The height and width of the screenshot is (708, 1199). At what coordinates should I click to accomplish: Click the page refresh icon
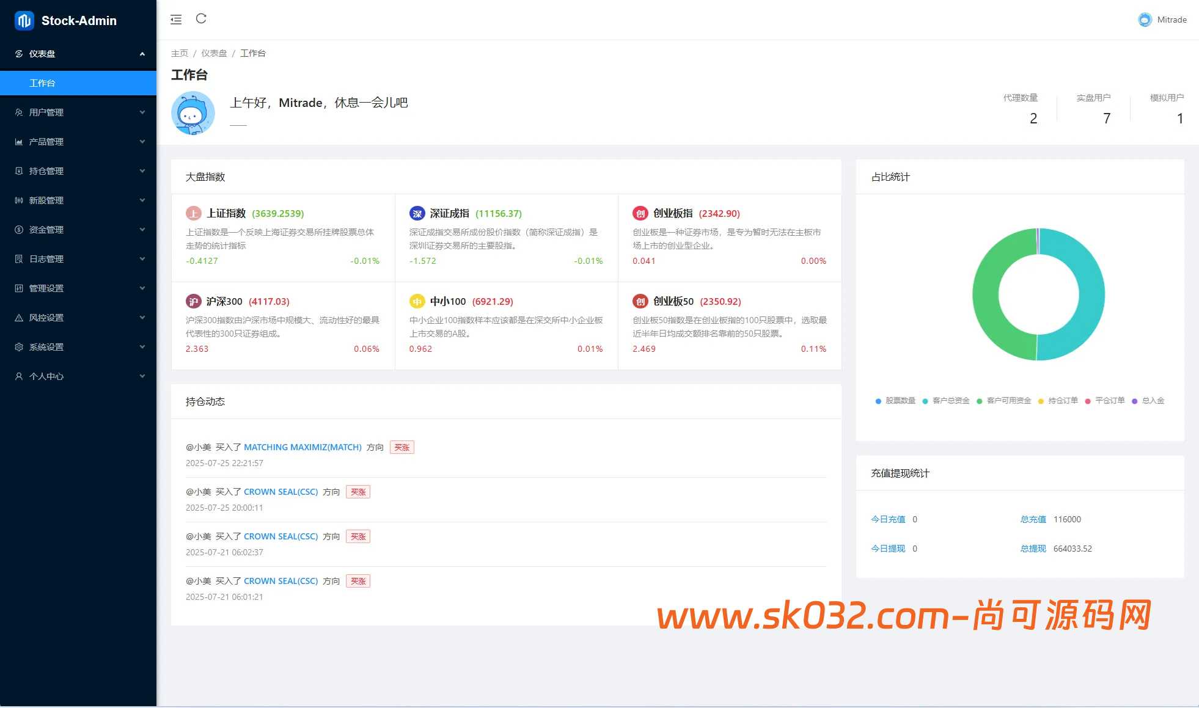click(x=201, y=19)
